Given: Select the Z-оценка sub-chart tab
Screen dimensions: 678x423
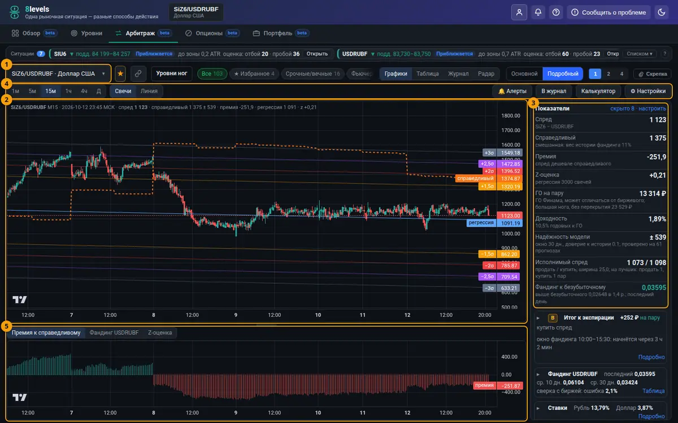Looking at the screenshot, I should click(160, 333).
